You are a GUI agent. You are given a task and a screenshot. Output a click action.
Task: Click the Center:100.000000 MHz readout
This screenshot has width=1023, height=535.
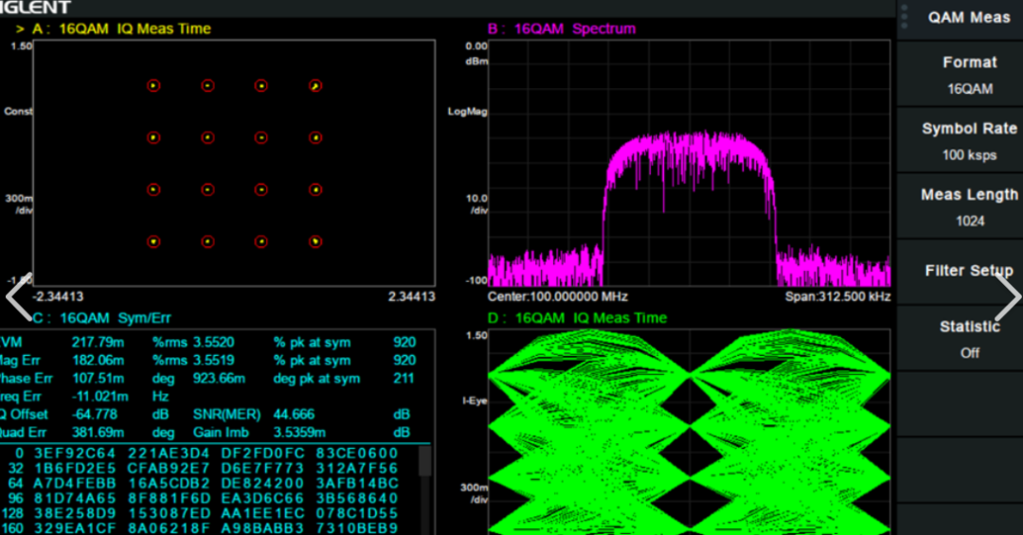[x=557, y=296]
